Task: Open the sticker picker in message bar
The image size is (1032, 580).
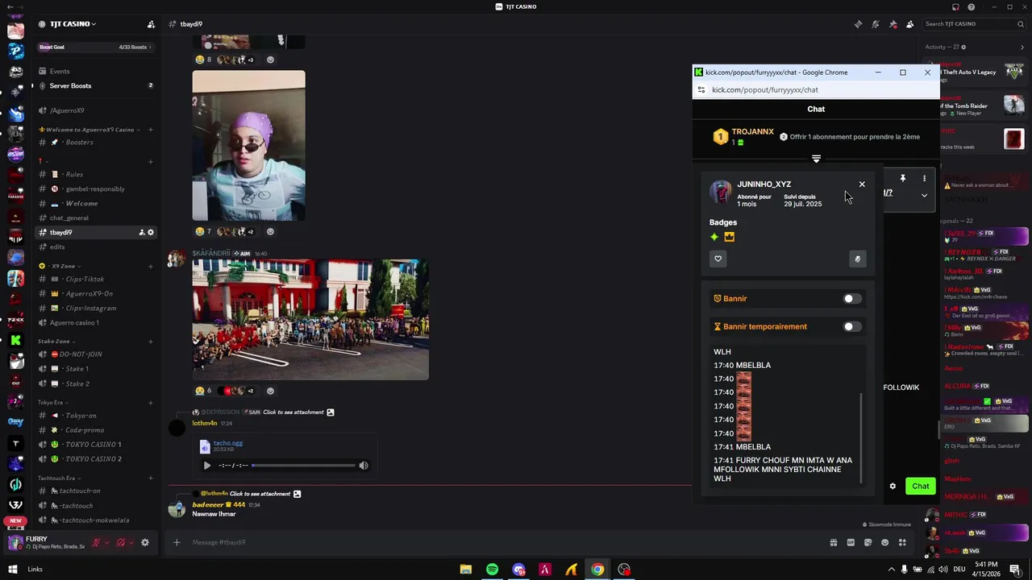Action: [868, 542]
